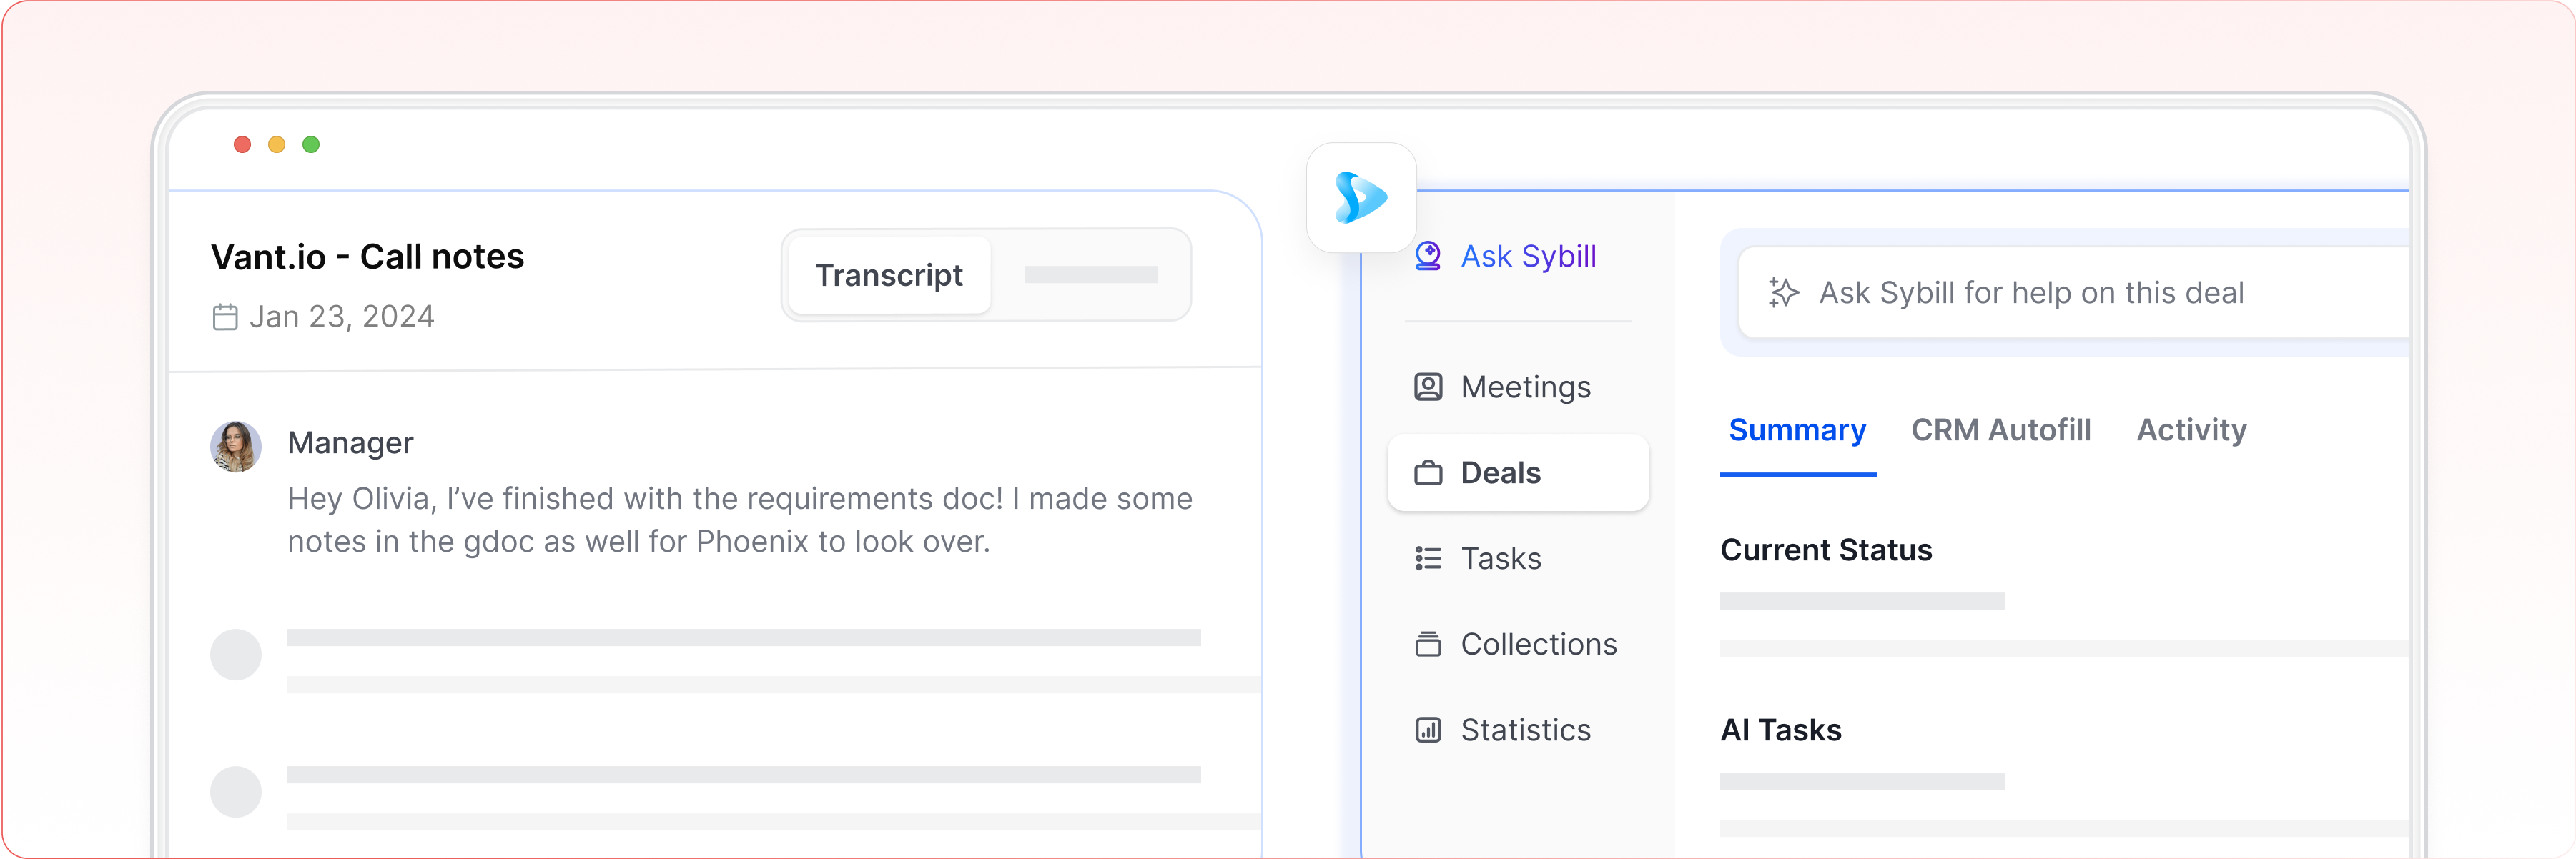This screenshot has width=2576, height=859.
Task: Open Ask Sybill in sidebar
Action: tap(1506, 256)
